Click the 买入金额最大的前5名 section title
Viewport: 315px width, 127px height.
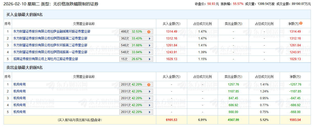click(x=24, y=15)
